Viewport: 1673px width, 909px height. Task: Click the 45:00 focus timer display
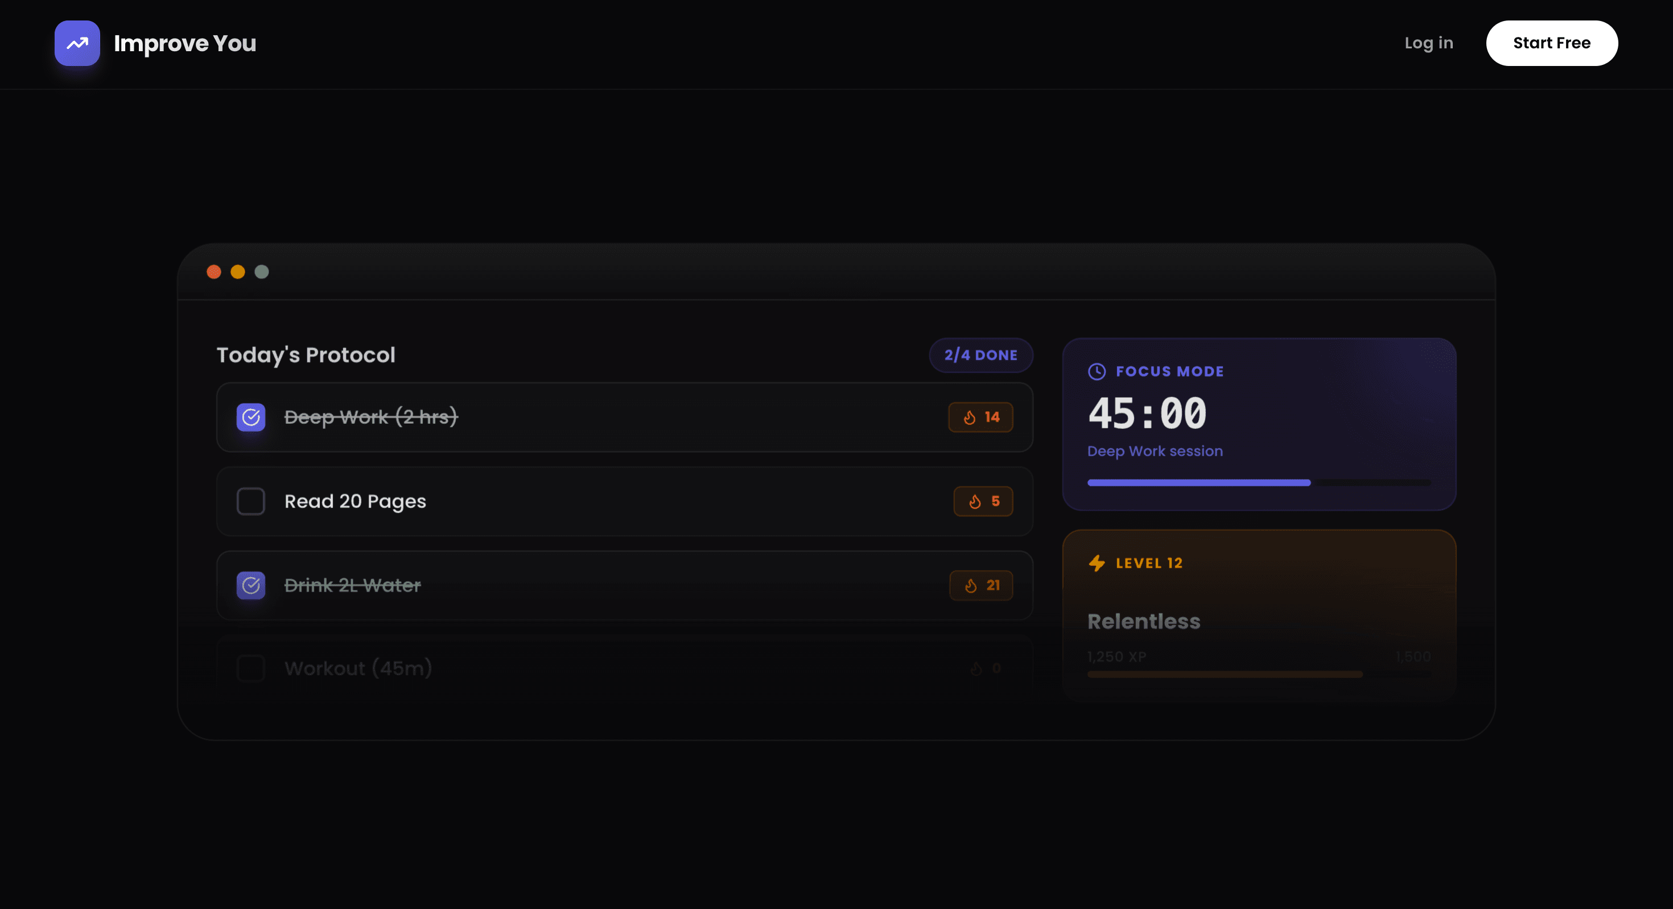click(1147, 414)
